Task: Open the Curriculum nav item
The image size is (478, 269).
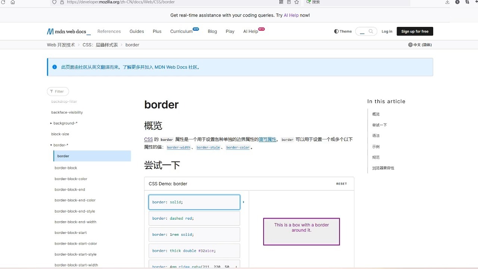Action: pos(181,31)
